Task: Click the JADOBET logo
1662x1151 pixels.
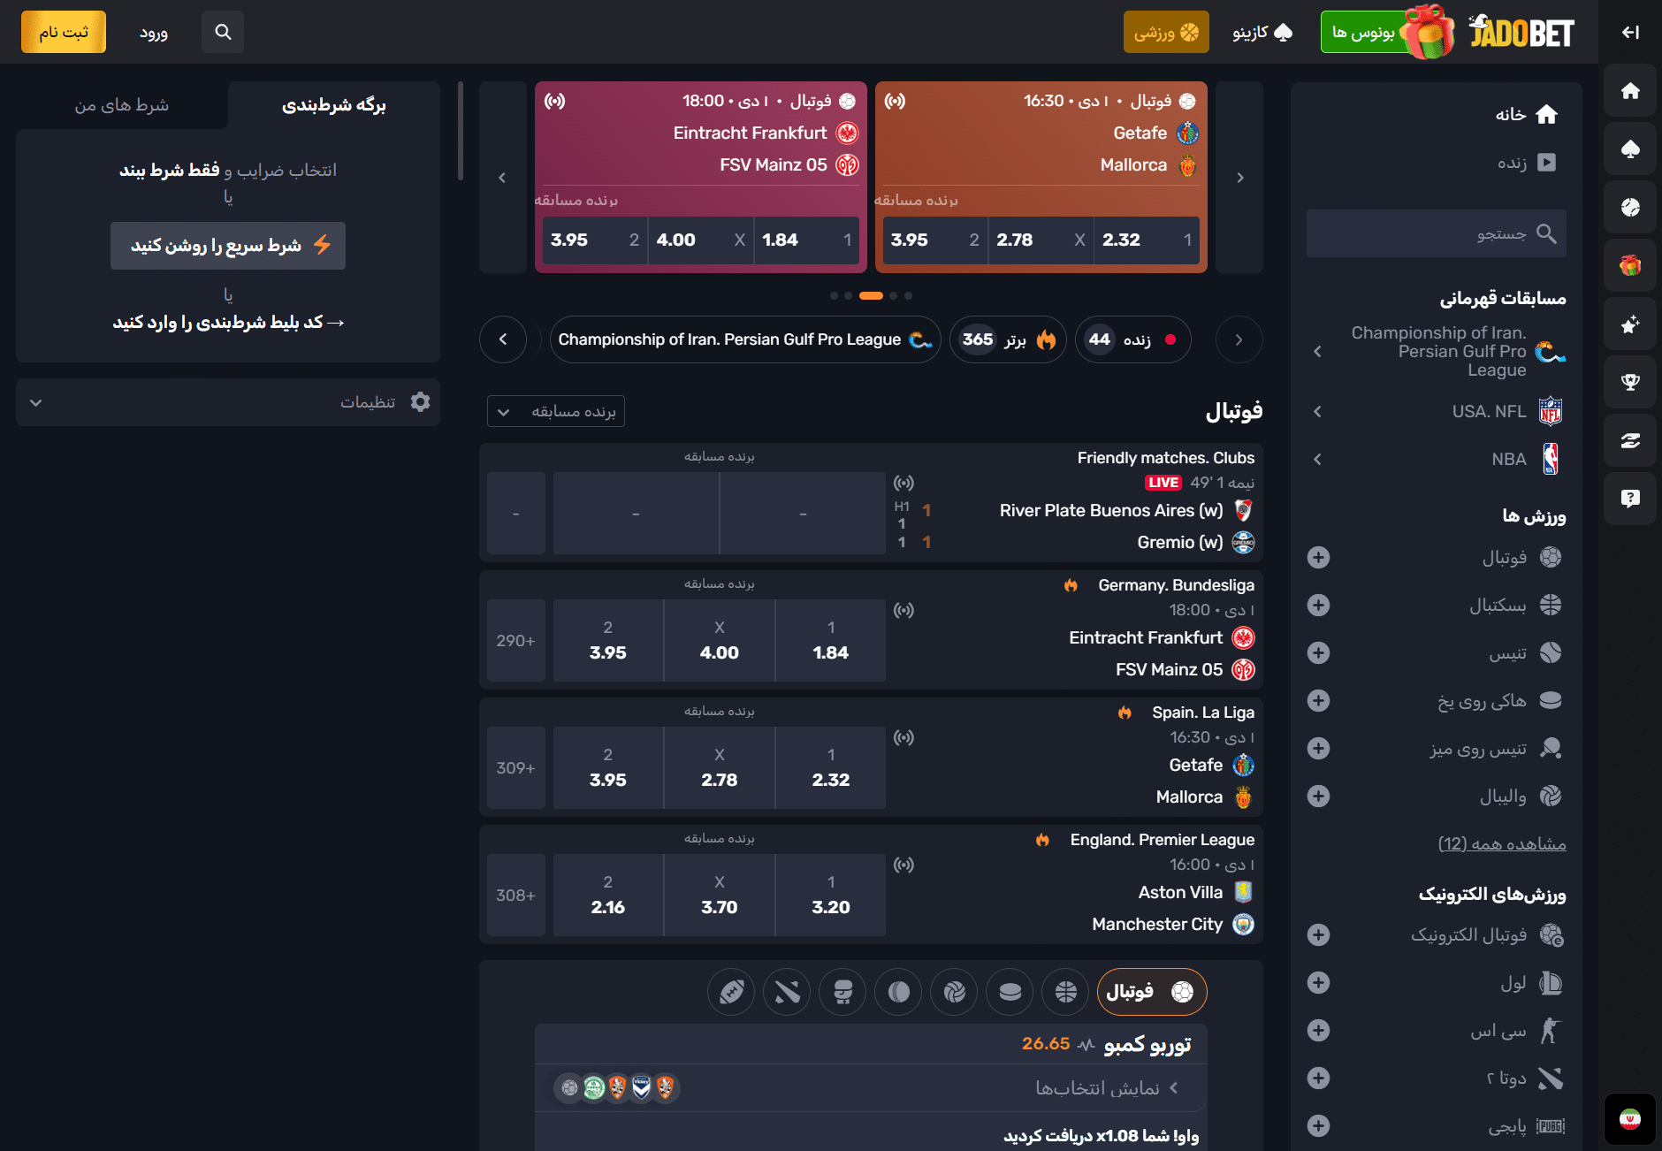Action: tap(1521, 32)
